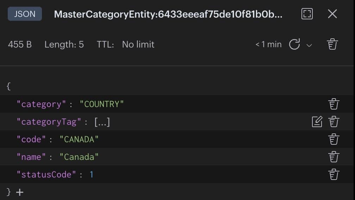Edit the "categoryTag" field value
The image size is (355, 200).
[x=317, y=121]
